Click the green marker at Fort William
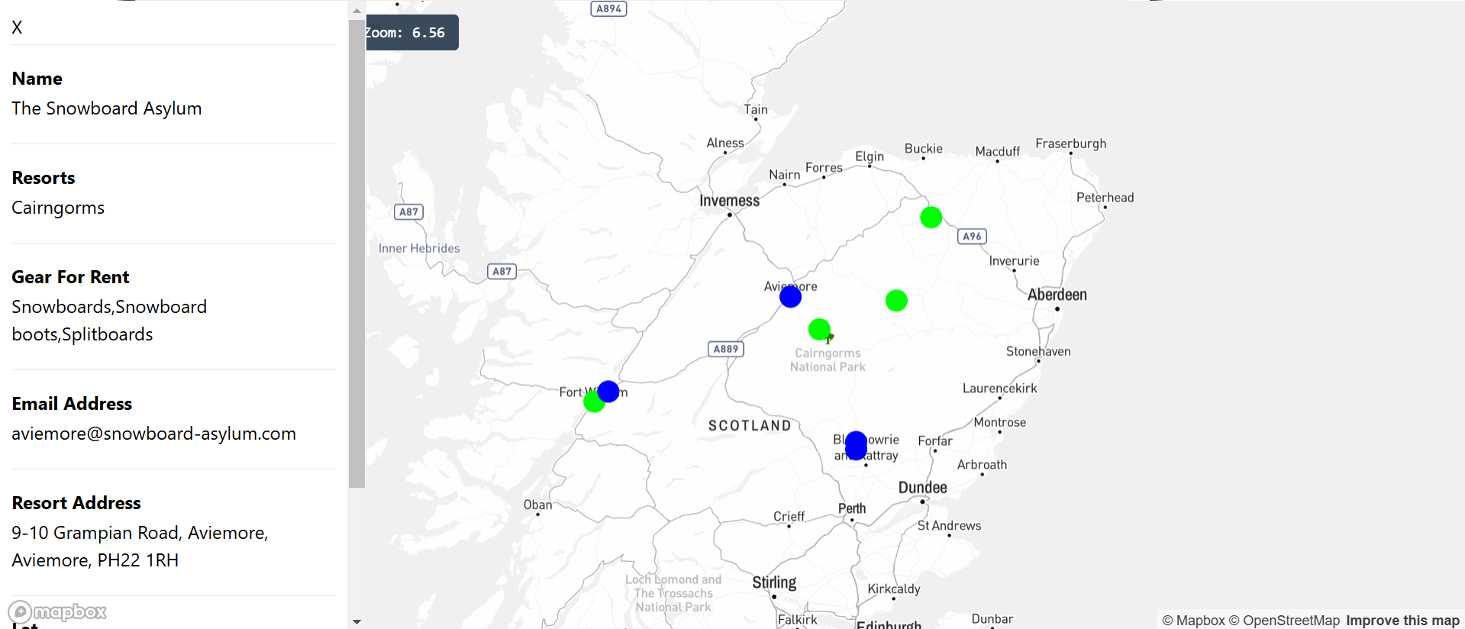 592,402
